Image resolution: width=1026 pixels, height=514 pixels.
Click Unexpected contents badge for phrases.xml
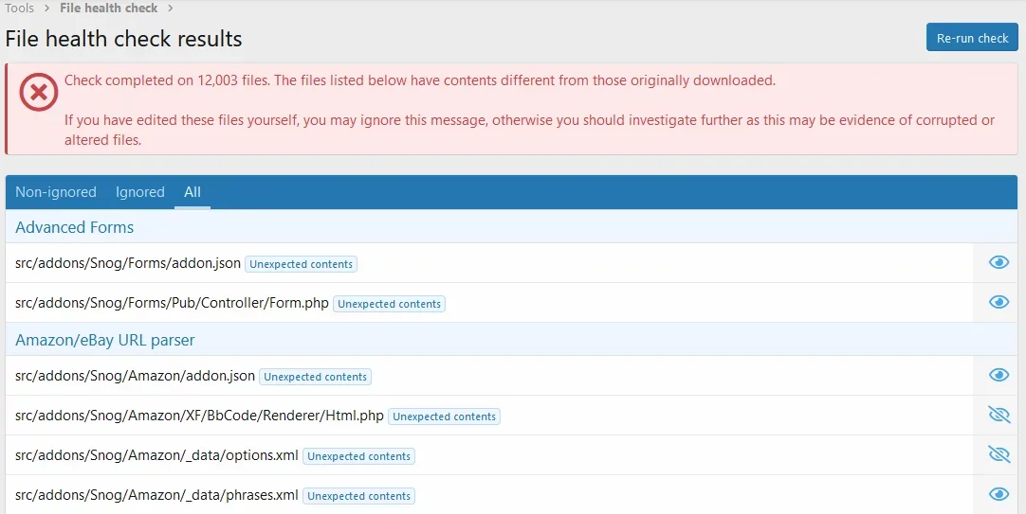(x=358, y=496)
